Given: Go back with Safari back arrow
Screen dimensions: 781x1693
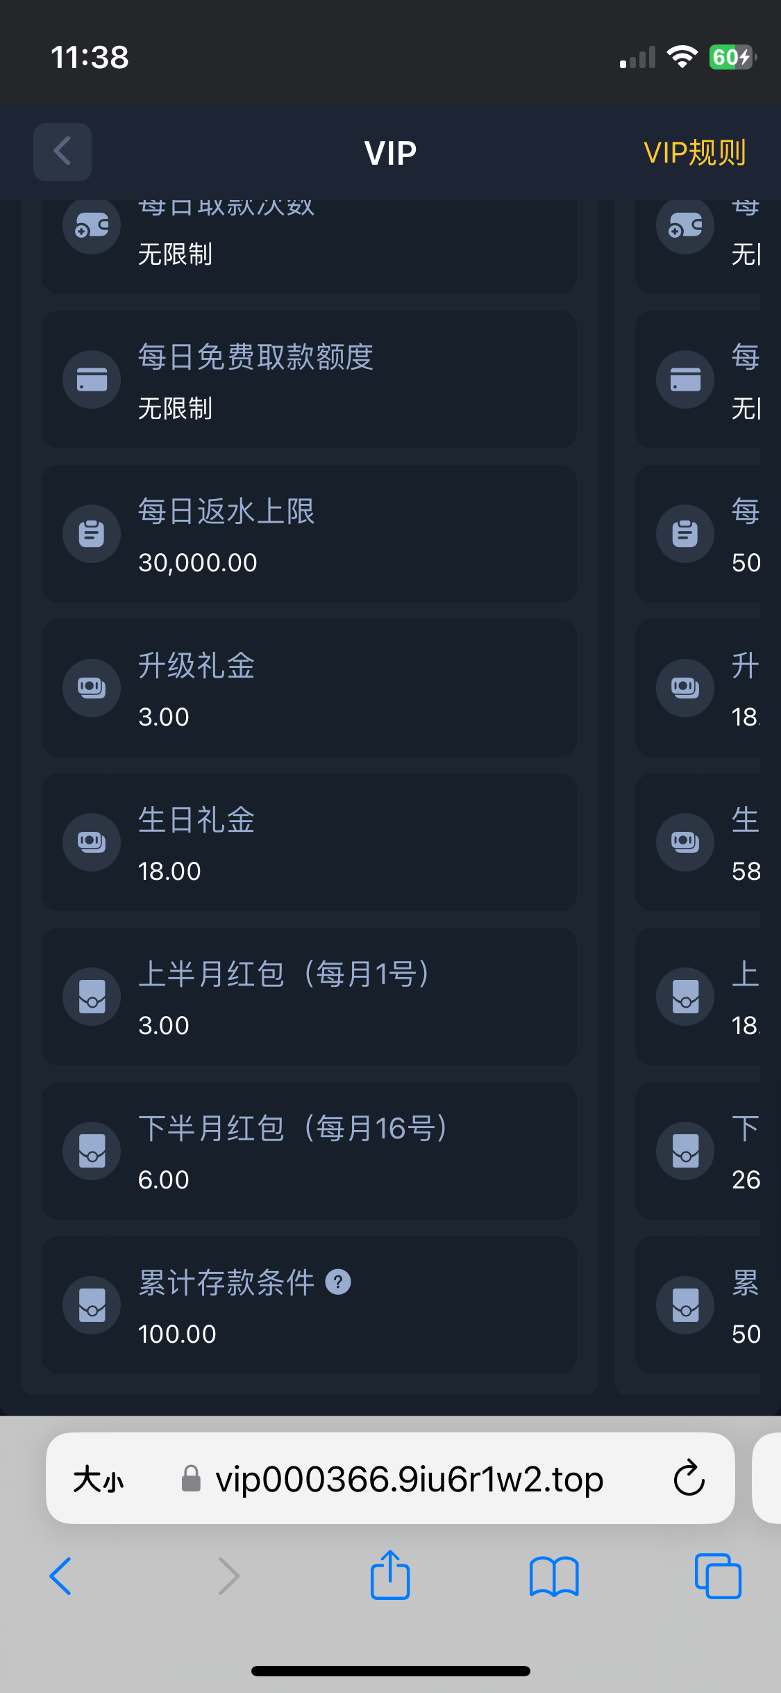Looking at the screenshot, I should pyautogui.click(x=61, y=1576).
